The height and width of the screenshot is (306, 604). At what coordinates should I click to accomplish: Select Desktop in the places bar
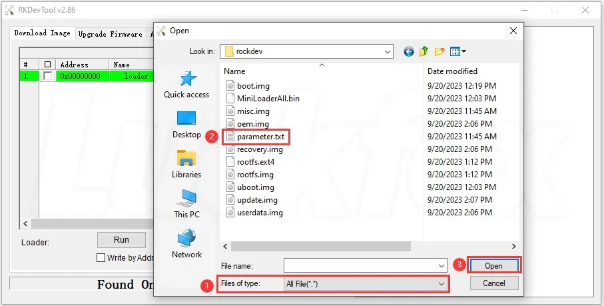[x=186, y=125]
